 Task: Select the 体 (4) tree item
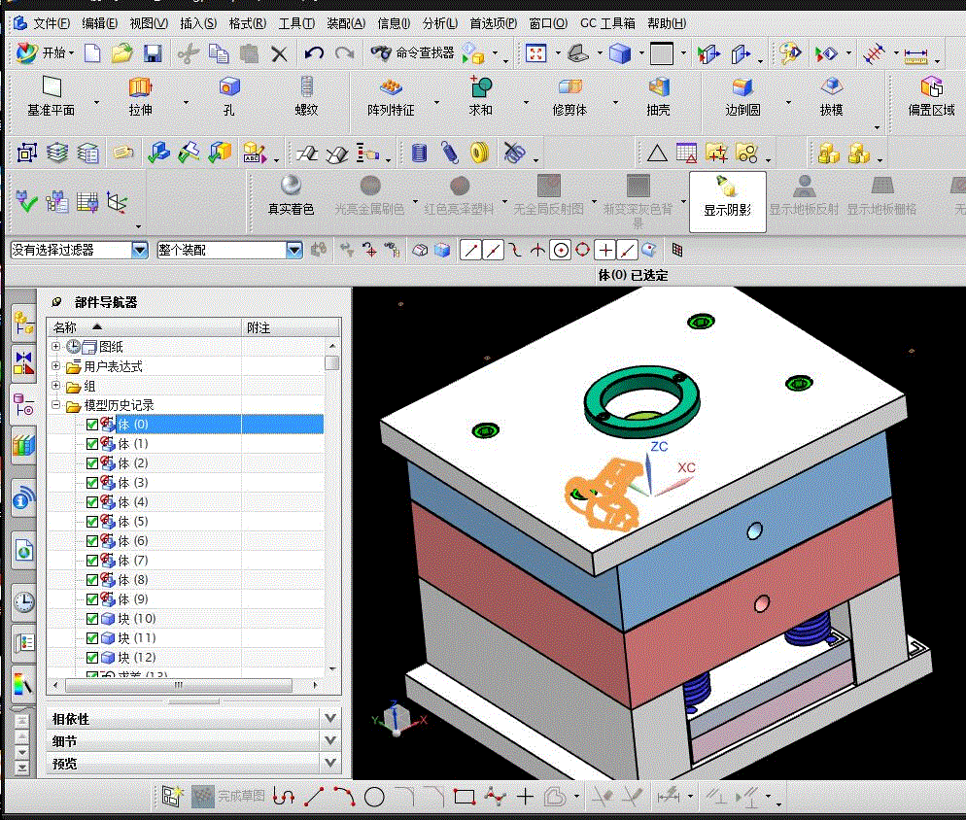click(132, 502)
